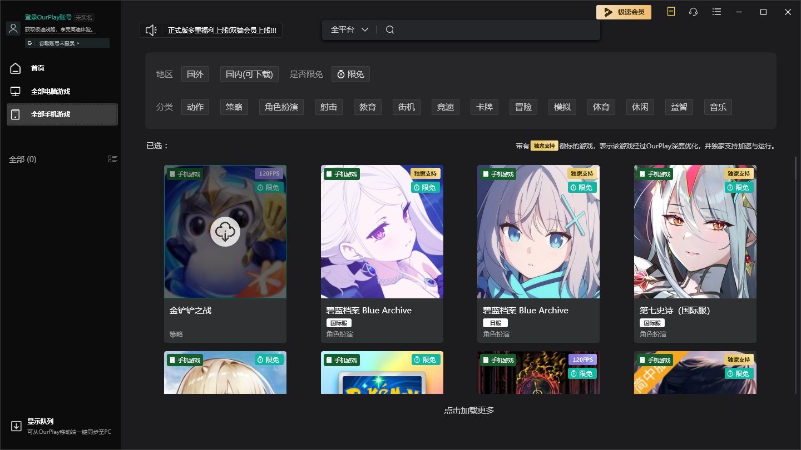Image resolution: width=801 pixels, height=450 pixels.
Task: Click the phone icon in sidebar
Action: coord(16,114)
